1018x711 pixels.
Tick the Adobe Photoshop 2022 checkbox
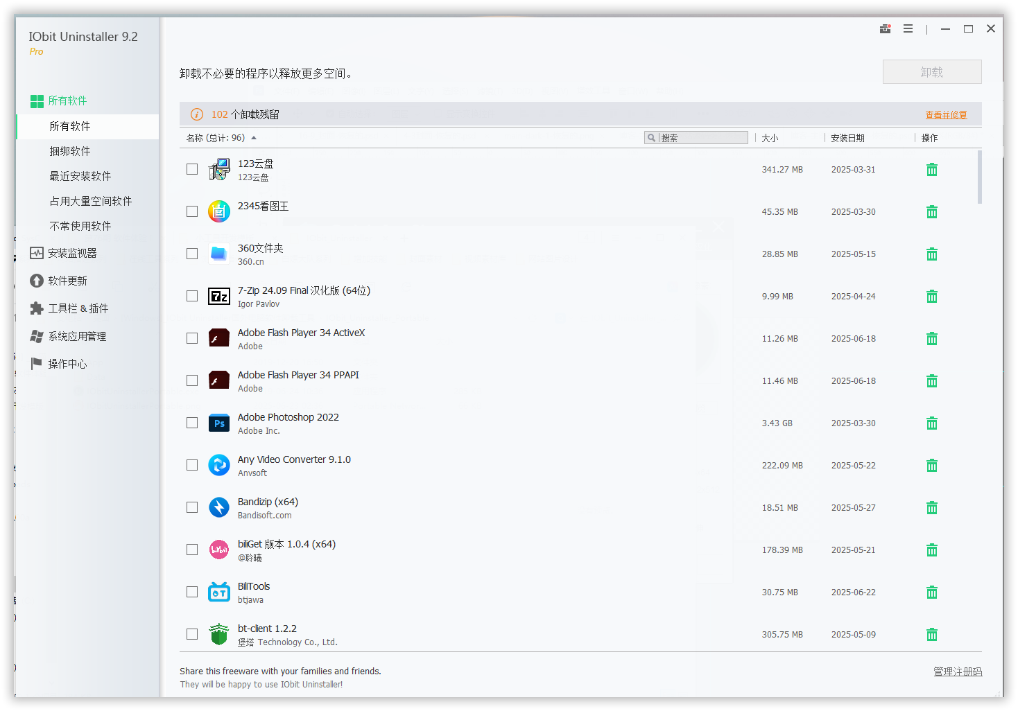pyautogui.click(x=192, y=423)
